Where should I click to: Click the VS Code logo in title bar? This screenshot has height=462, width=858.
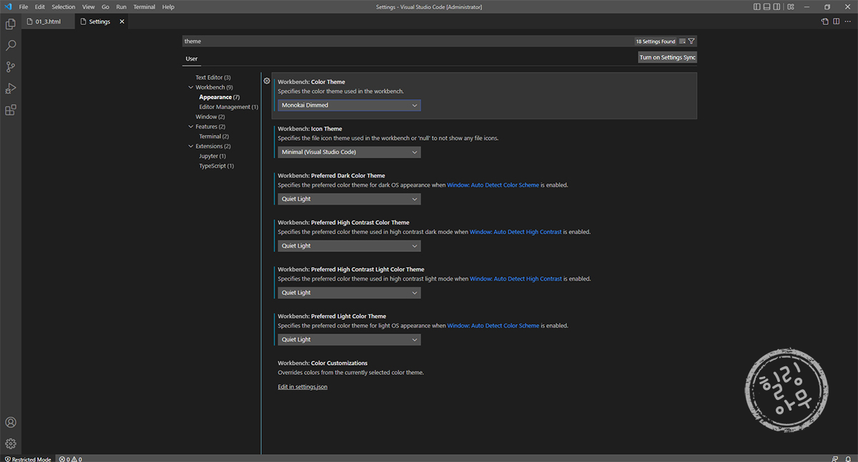coord(6,6)
